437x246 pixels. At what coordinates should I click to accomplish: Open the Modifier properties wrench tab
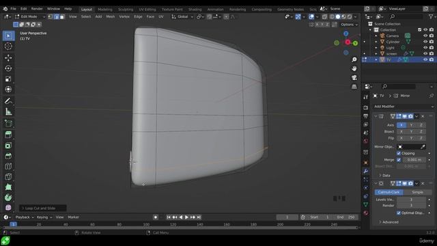(x=366, y=171)
